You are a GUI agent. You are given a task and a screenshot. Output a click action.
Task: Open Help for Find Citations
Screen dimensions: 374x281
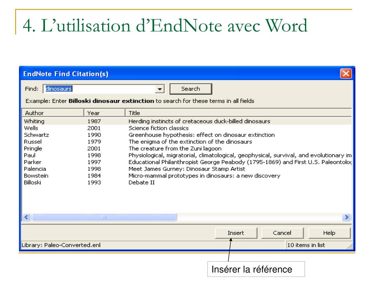click(x=329, y=233)
